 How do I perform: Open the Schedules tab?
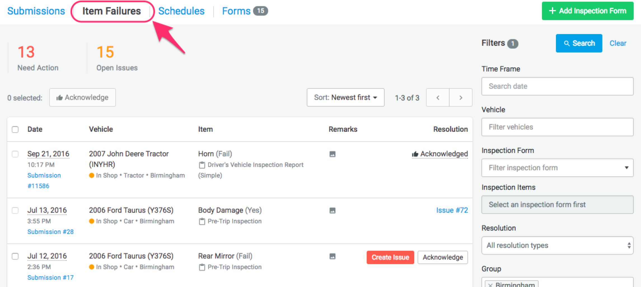181,11
